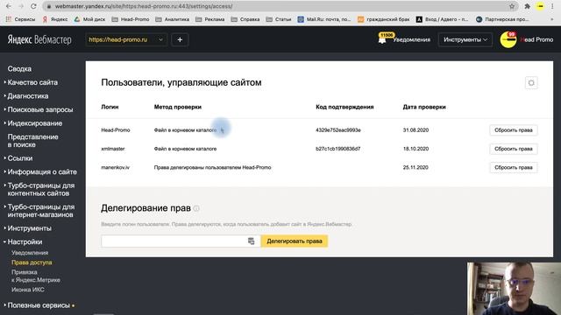This screenshot has width=561, height=315.
Task: Open Иконка ИКС under Настройки
Action: pos(28,290)
